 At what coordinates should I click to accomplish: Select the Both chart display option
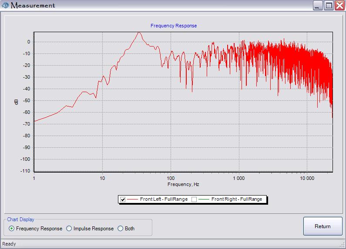pyautogui.click(x=120, y=229)
